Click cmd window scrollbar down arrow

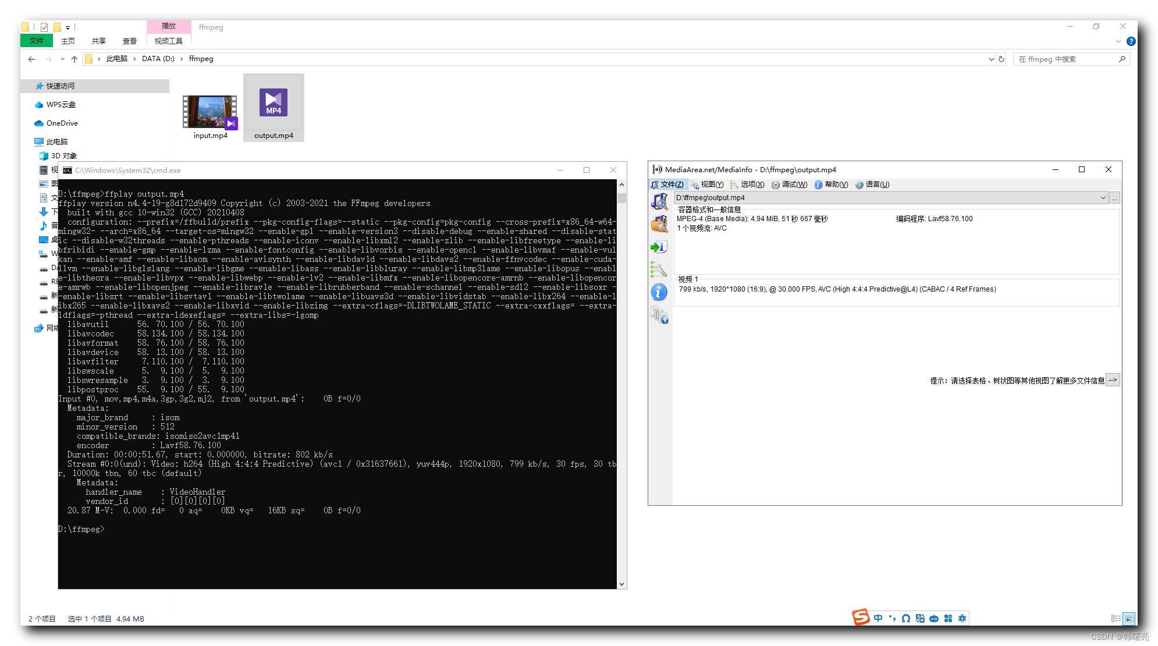pyautogui.click(x=621, y=584)
